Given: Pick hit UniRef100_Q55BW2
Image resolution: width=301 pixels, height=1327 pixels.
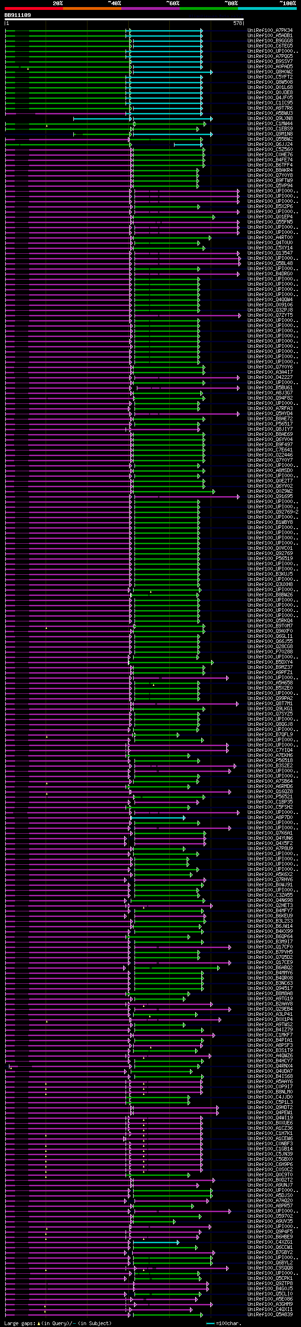Looking at the screenshot, I should point(270,139).
